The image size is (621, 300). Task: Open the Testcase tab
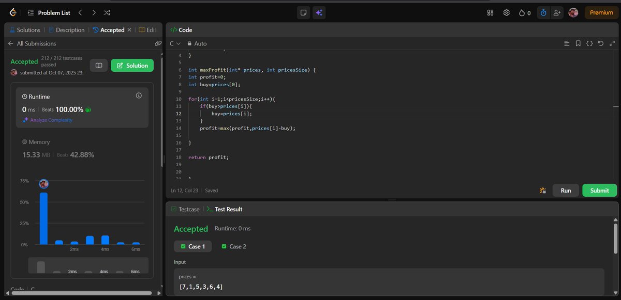click(185, 209)
